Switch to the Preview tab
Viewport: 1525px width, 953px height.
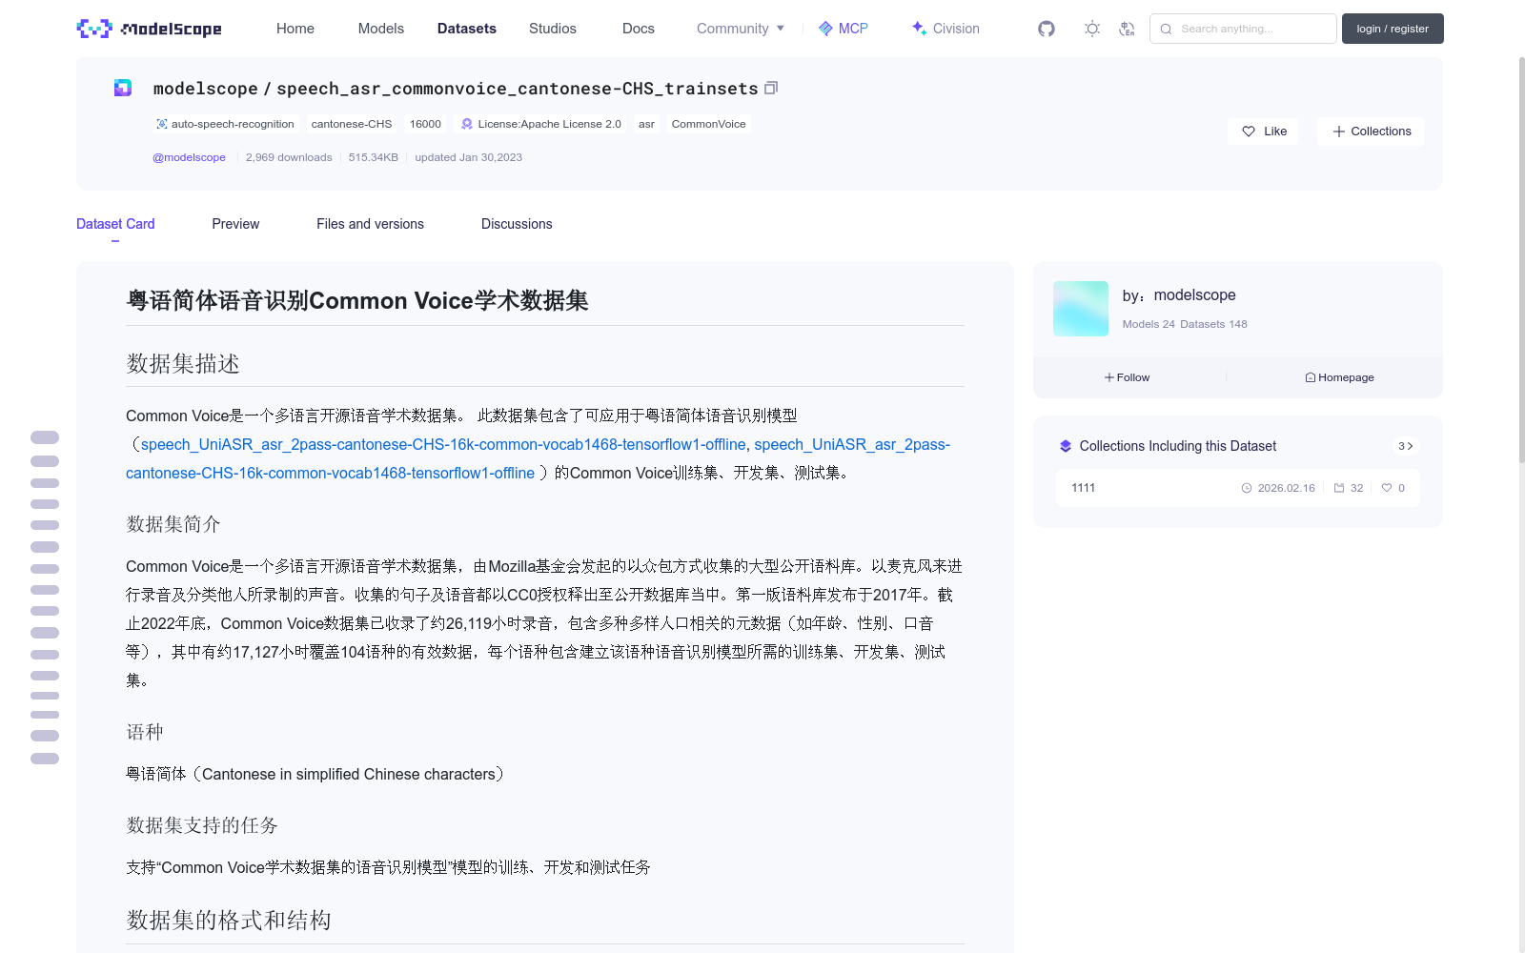coord(235,224)
